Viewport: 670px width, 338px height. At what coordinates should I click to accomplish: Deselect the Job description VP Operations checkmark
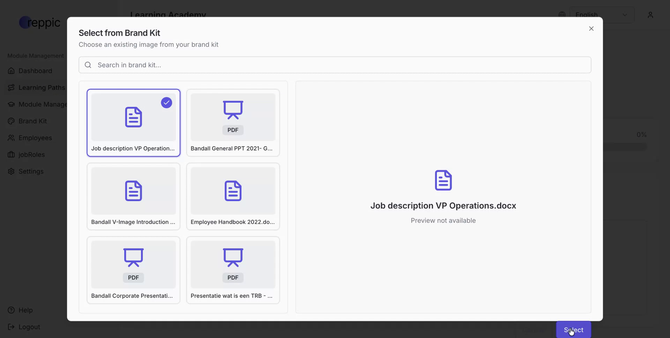click(166, 103)
